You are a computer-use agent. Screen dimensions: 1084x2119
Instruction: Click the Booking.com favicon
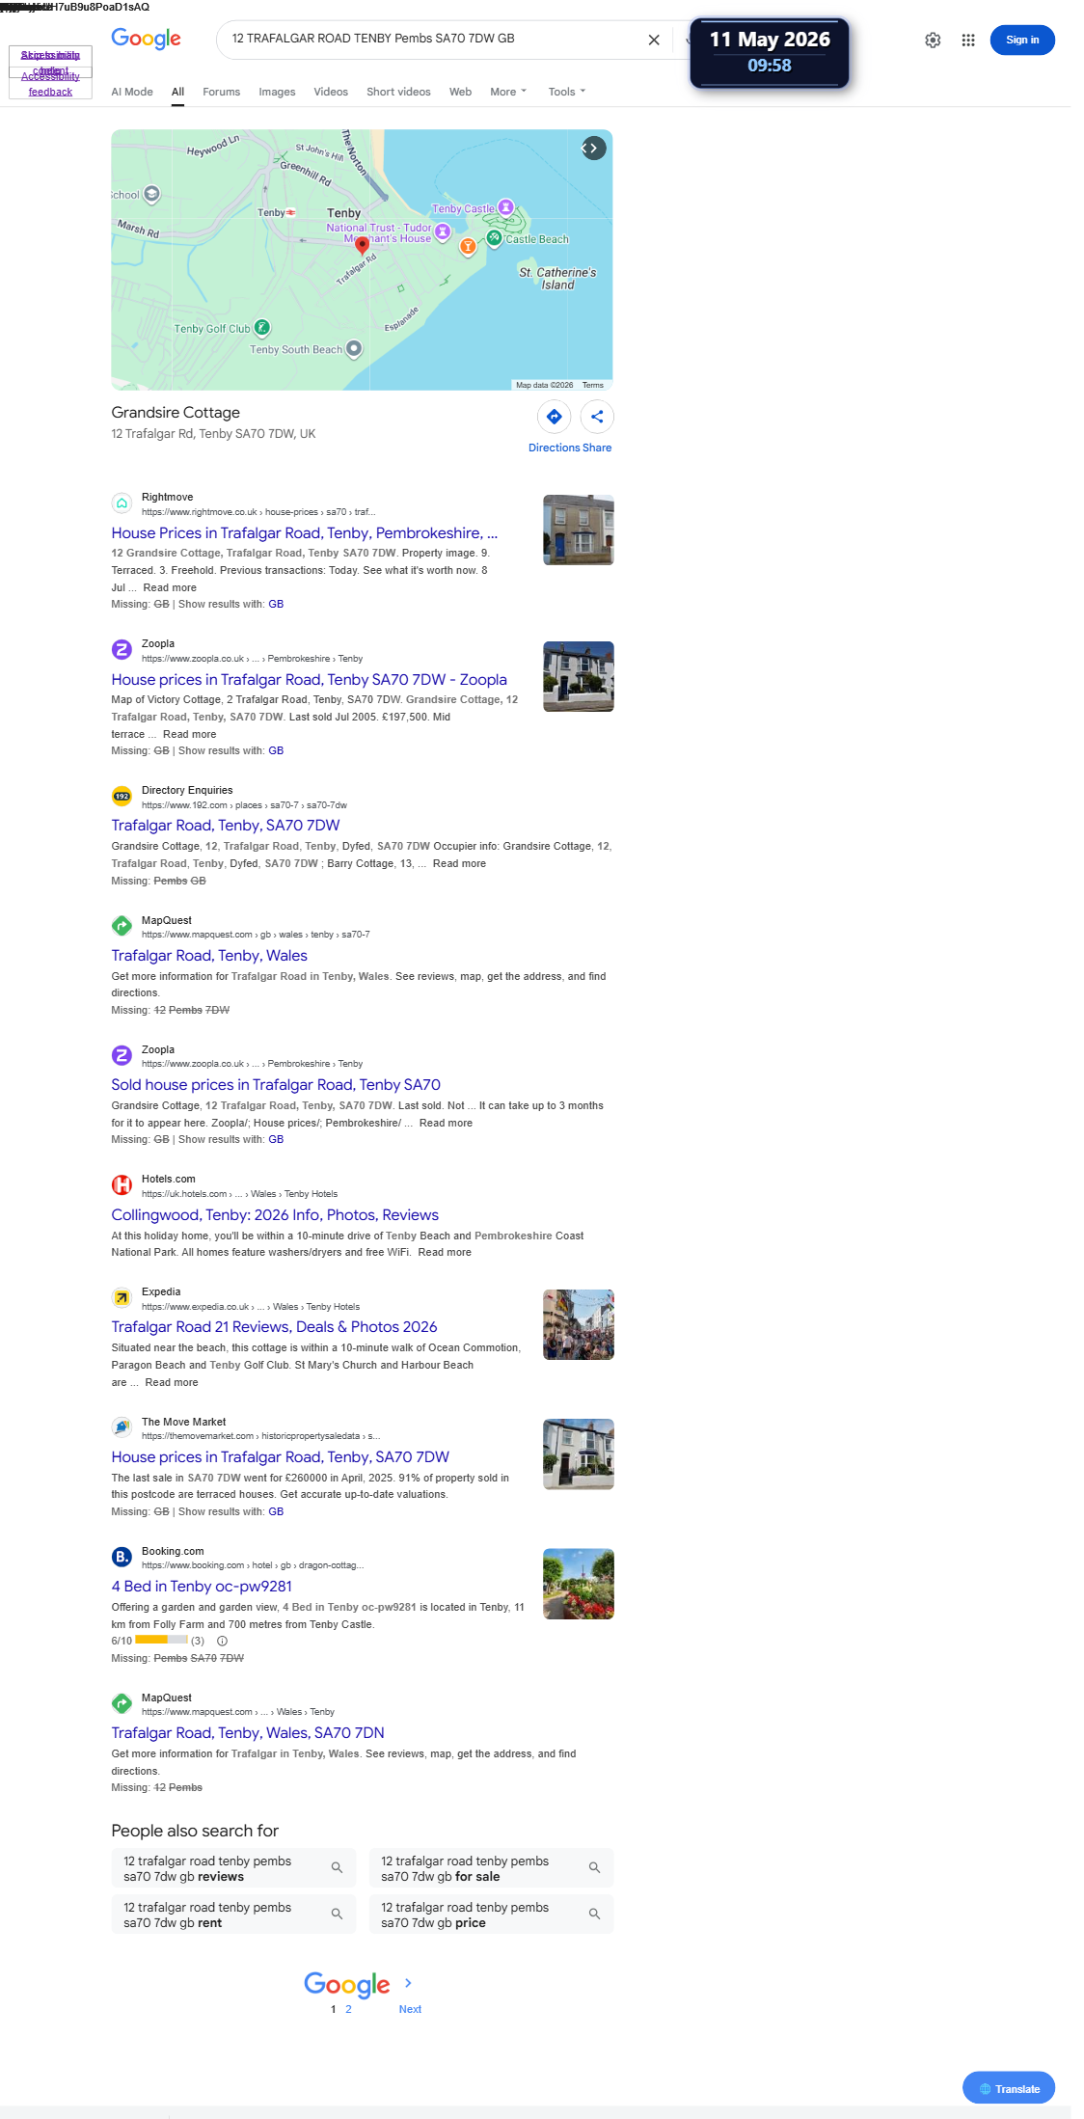pyautogui.click(x=122, y=1557)
